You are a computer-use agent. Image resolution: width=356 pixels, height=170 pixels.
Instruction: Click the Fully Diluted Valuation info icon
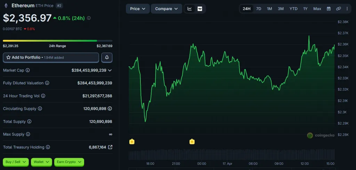(x=47, y=83)
